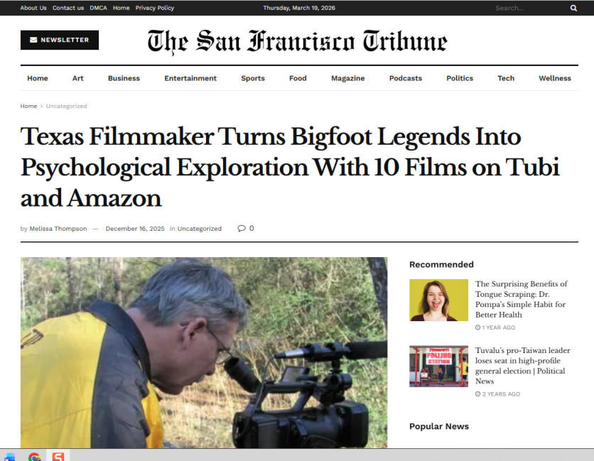The width and height of the screenshot is (594, 461).
Task: Go to the Entertainment section
Action: tap(190, 78)
